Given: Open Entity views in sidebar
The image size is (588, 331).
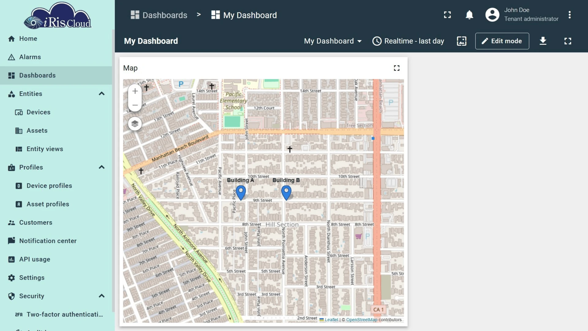Looking at the screenshot, I should point(56,149).
